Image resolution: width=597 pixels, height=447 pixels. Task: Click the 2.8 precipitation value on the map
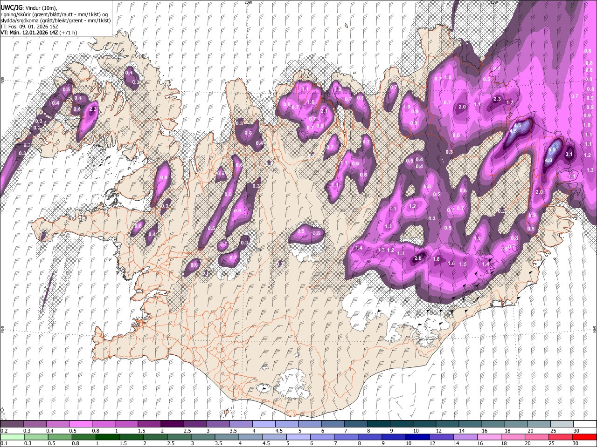coord(418,258)
